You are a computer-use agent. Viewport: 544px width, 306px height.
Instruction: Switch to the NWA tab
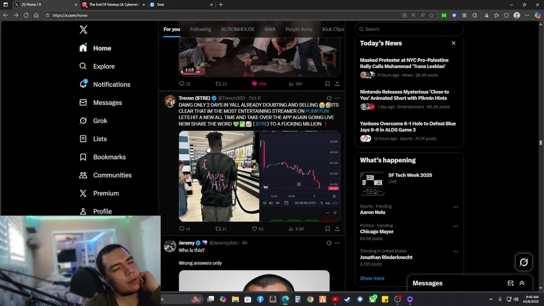coord(270,29)
